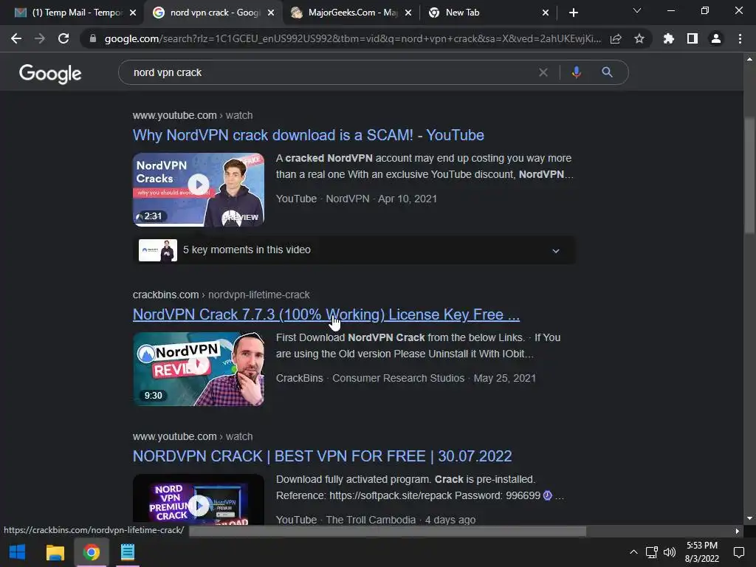Open the notifications action center icon
The image size is (756, 567).
738,552
